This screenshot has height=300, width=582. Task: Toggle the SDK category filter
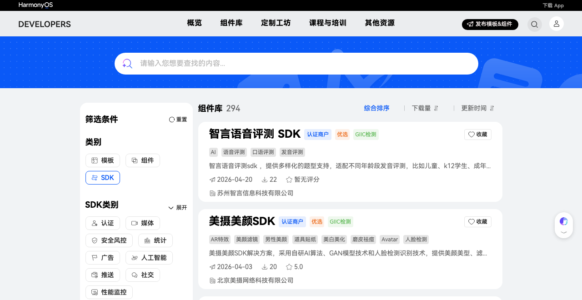point(103,178)
